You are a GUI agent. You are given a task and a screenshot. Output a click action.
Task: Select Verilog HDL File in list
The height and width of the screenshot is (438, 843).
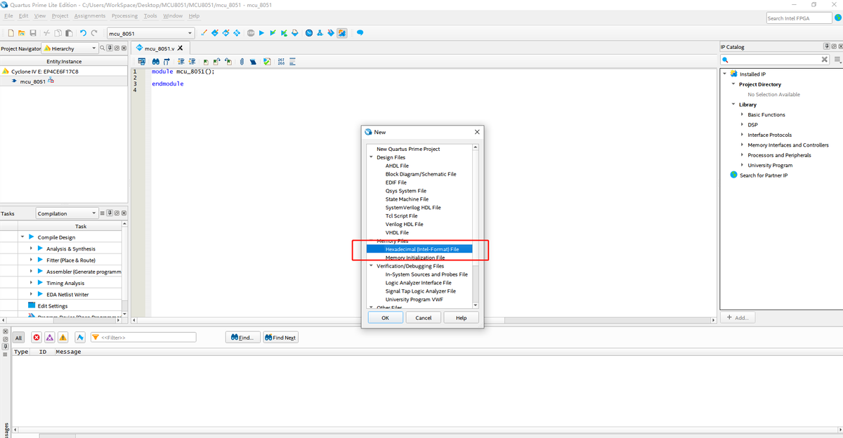(404, 224)
